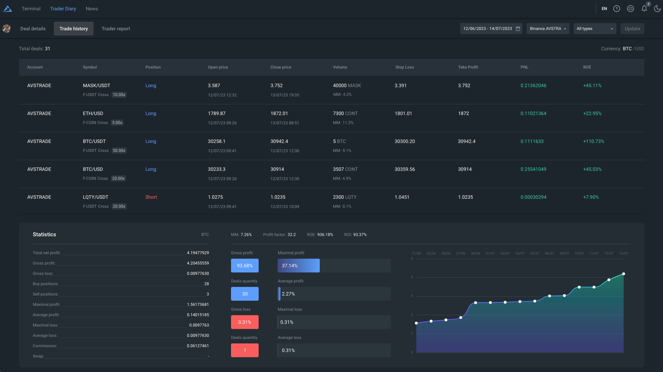Open the Deal details tab

click(x=33, y=29)
